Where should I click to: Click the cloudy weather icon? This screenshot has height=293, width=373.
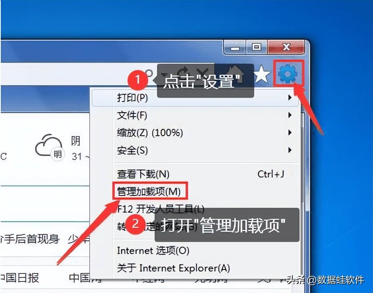[49, 147]
